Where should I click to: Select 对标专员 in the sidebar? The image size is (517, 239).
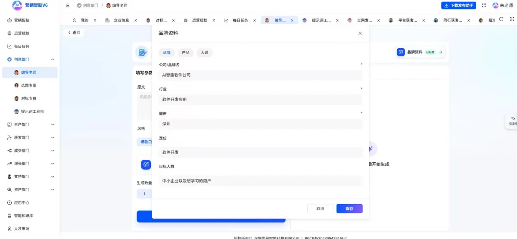tap(30, 98)
